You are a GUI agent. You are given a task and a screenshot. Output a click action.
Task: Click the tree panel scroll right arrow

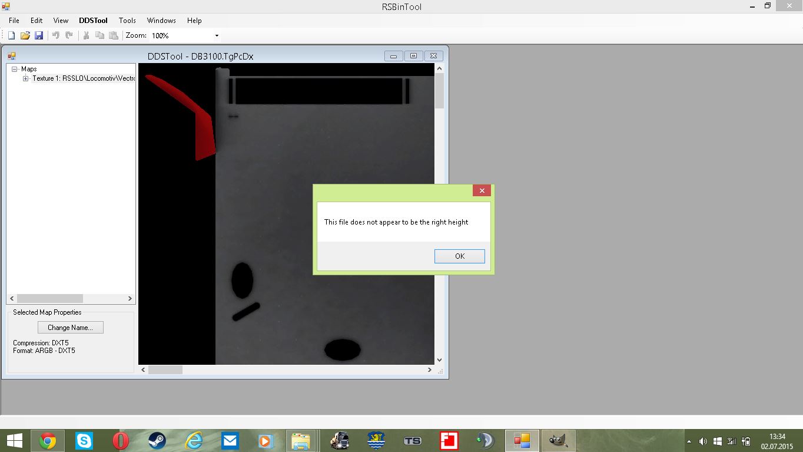point(130,298)
